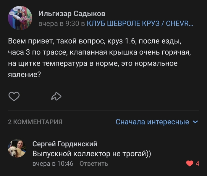Click the post timestamp вчера в 9:30
This screenshot has width=207, height=176.
coord(59,24)
